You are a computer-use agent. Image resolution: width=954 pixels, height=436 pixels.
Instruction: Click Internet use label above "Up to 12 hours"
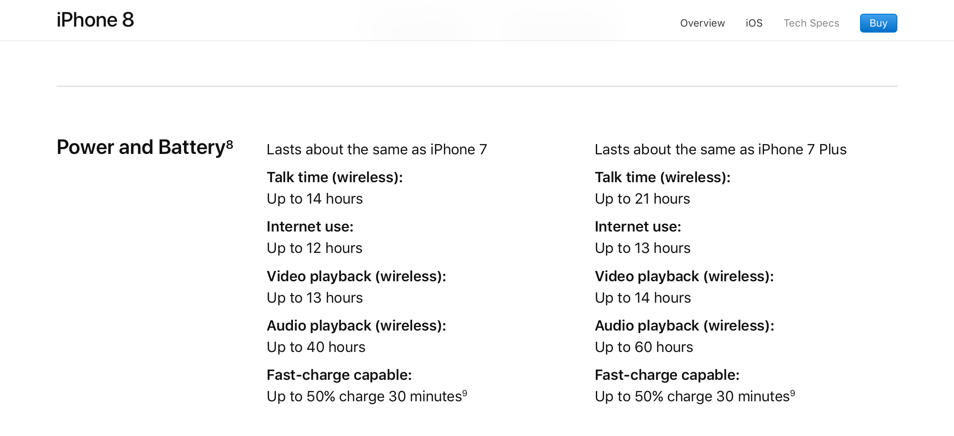click(x=310, y=227)
